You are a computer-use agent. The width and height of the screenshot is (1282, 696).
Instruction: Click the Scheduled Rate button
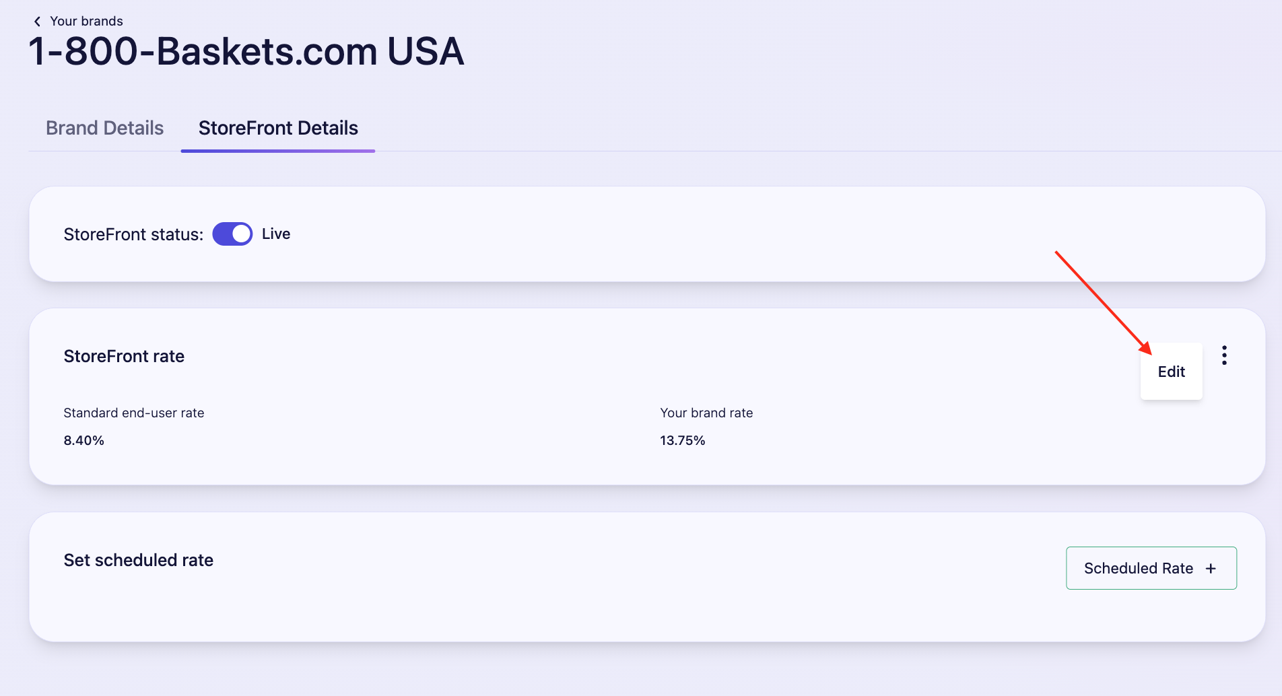1151,568
